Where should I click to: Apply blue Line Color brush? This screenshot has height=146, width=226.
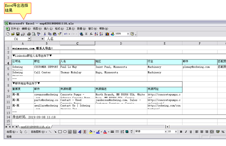coord(98,132)
